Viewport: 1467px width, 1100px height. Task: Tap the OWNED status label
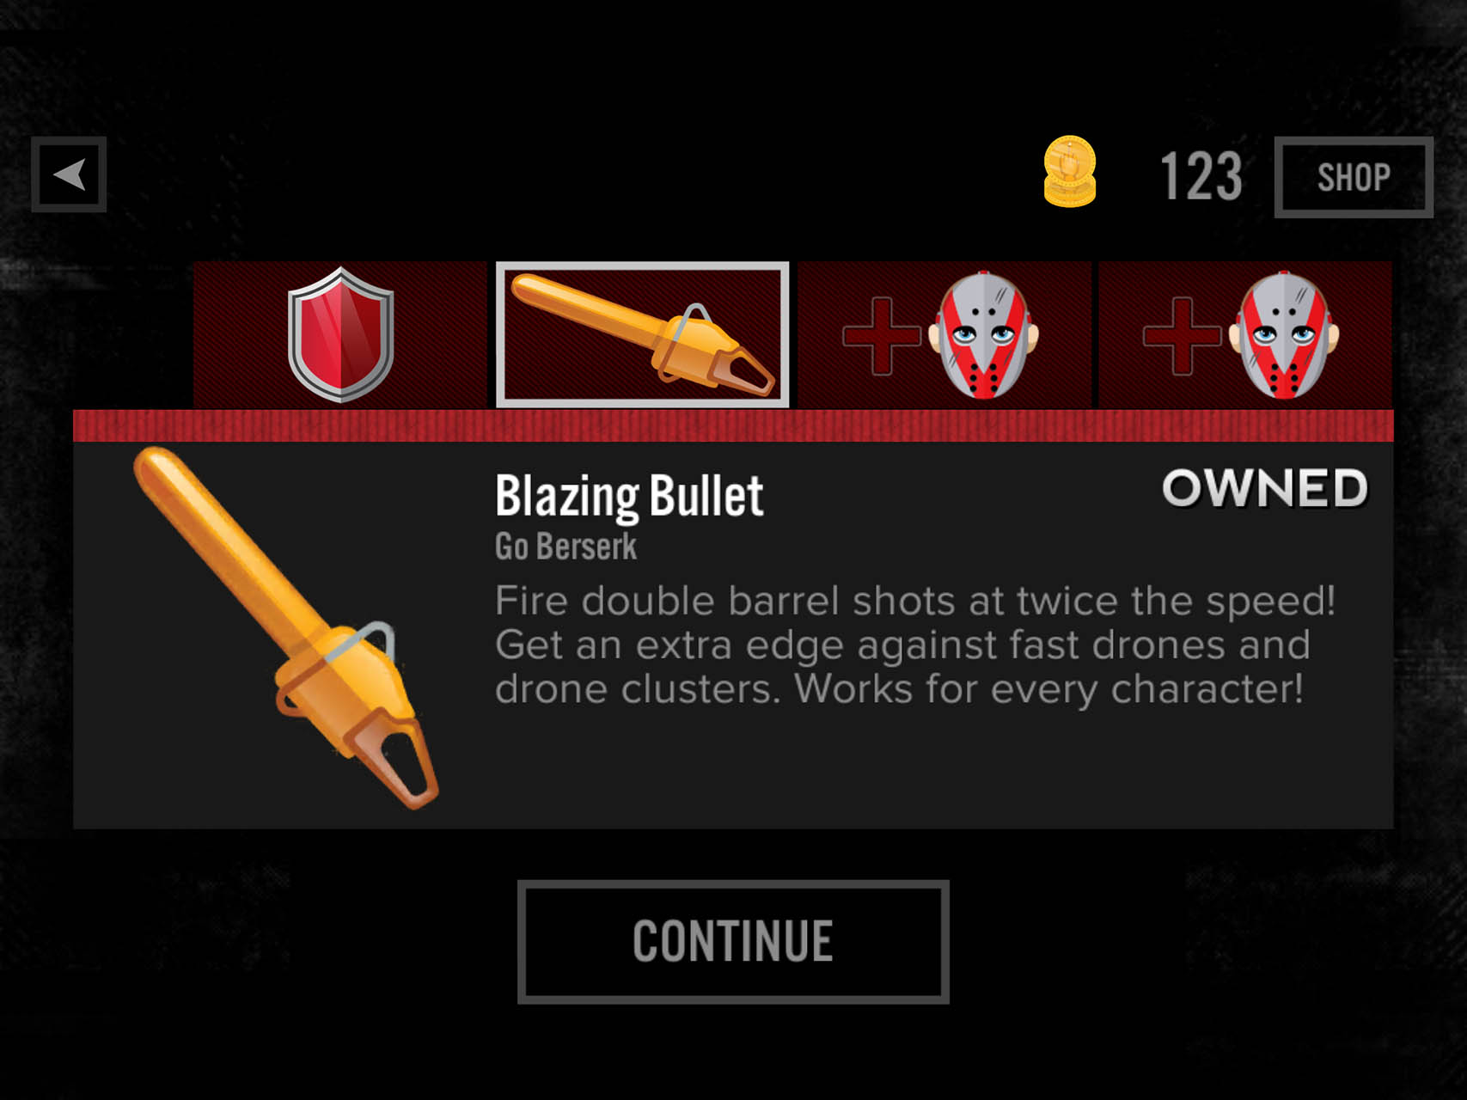point(1265,488)
